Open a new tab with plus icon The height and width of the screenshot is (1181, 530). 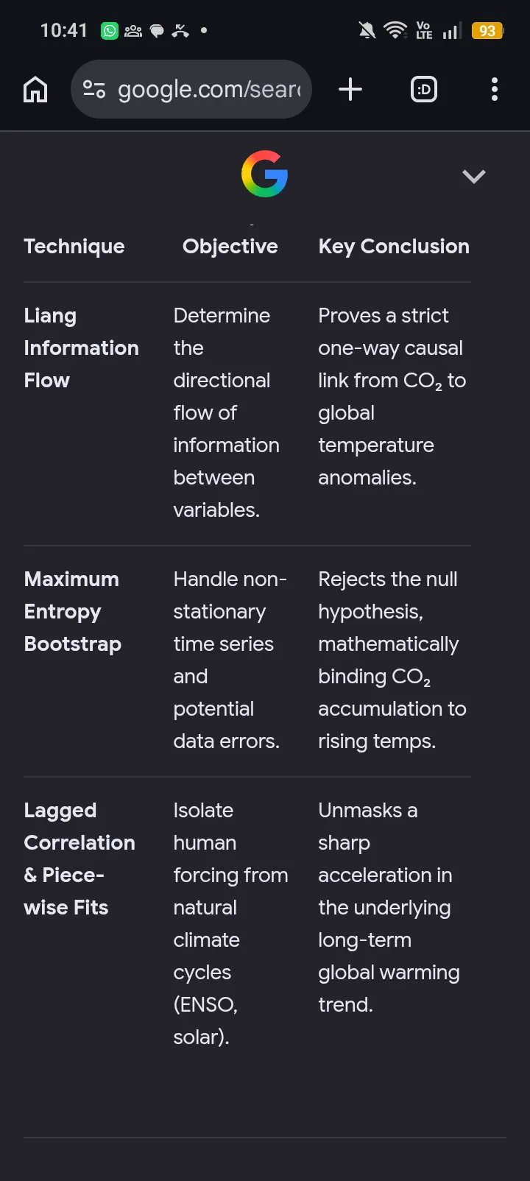350,90
